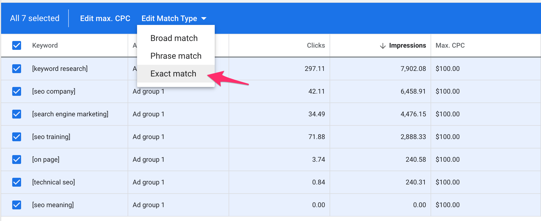Toggle the select-all header checkbox
Screen dimensions: 541x221
tap(17, 45)
